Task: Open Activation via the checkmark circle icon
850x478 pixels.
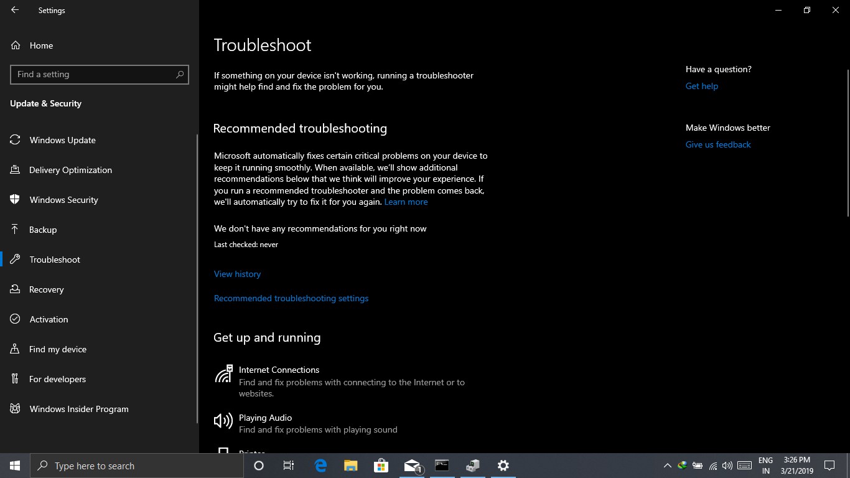Action: point(15,319)
